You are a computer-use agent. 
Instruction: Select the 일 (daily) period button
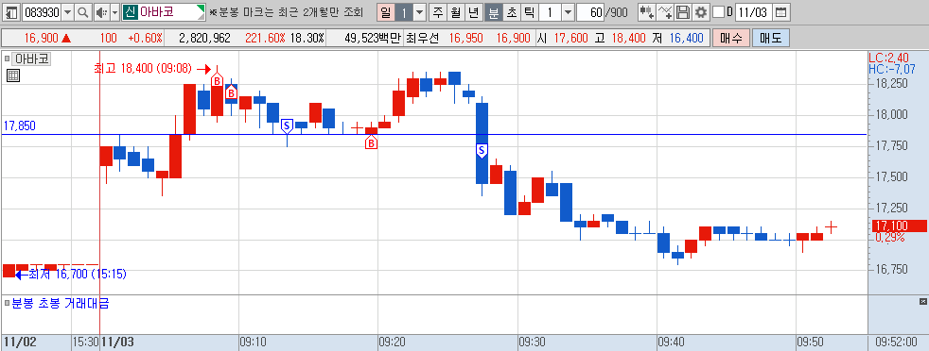coord(386,12)
